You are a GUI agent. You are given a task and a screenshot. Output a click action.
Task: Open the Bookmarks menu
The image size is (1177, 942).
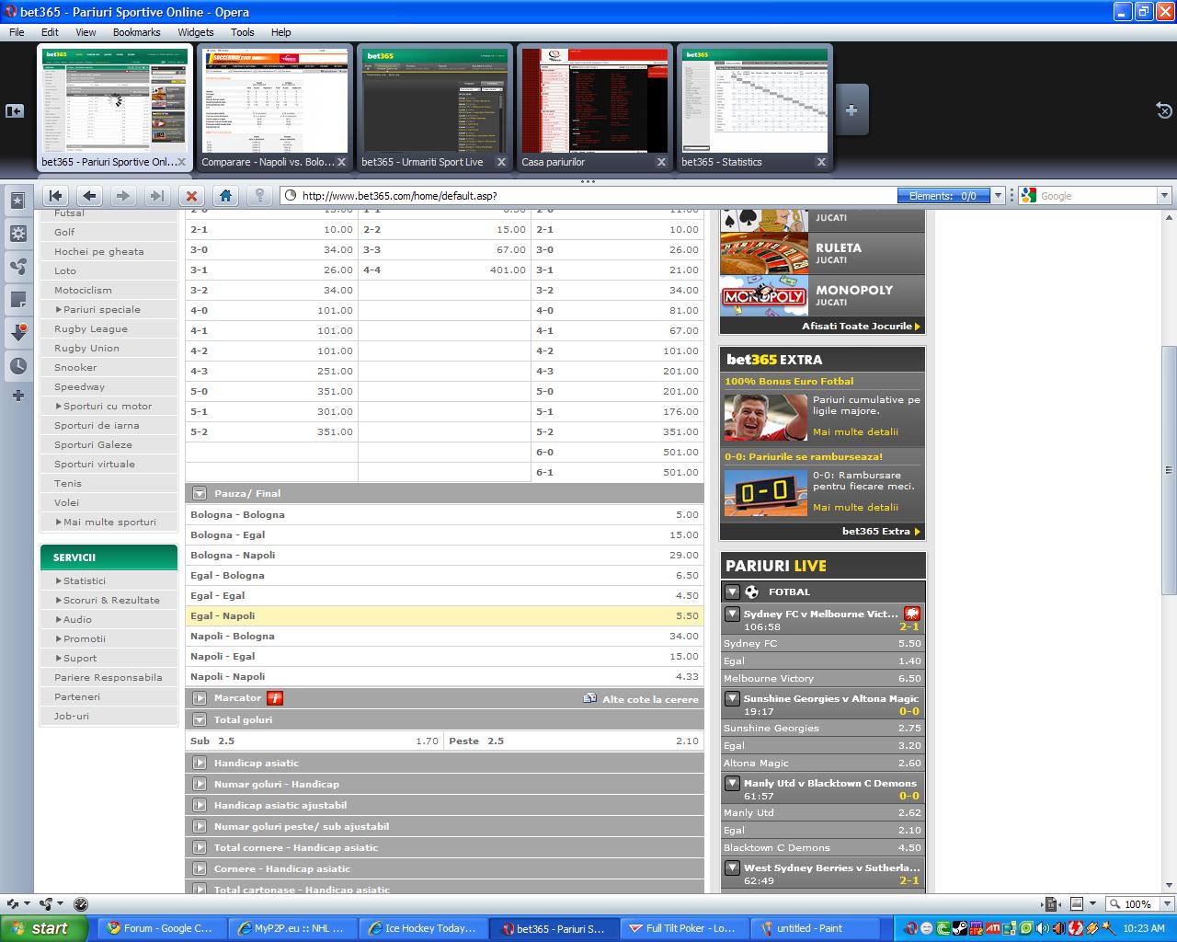coord(136,32)
